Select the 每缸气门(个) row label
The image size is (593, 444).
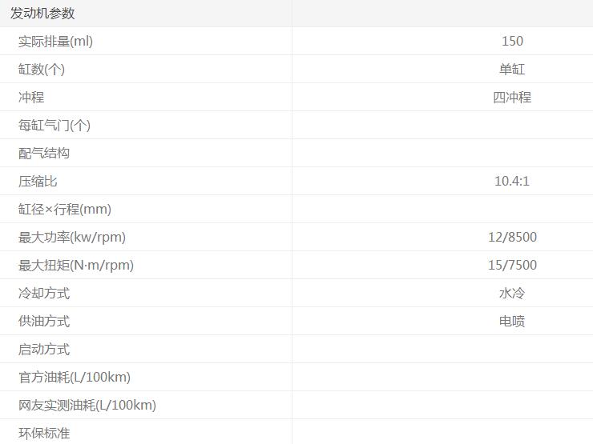pos(54,125)
